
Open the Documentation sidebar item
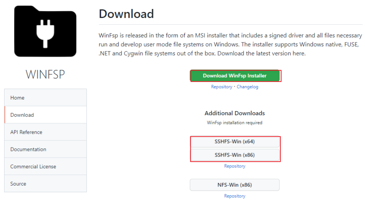(45, 149)
